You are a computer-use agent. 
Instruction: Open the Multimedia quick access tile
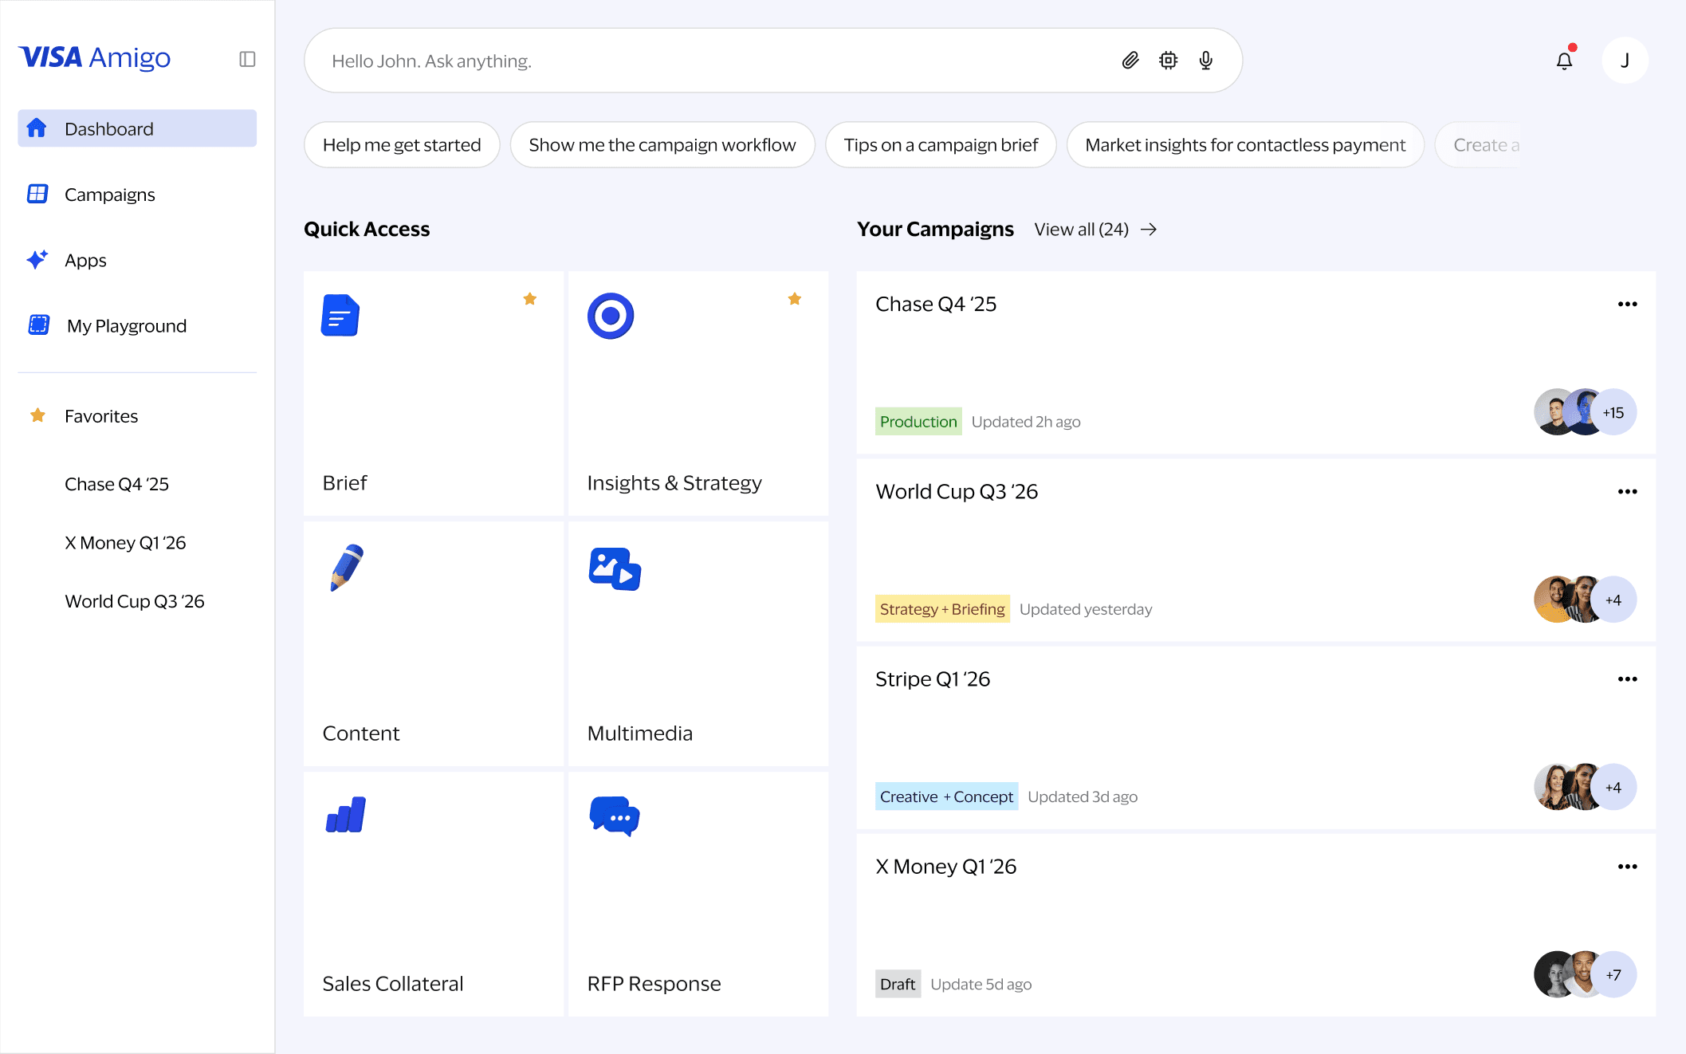click(698, 643)
